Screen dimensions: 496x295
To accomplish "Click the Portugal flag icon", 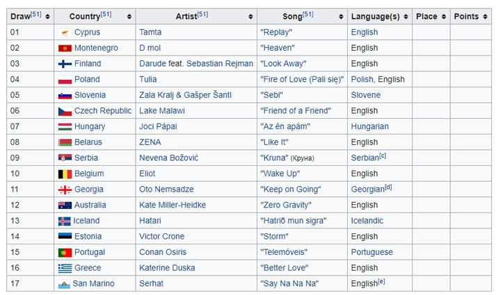I will [65, 253].
